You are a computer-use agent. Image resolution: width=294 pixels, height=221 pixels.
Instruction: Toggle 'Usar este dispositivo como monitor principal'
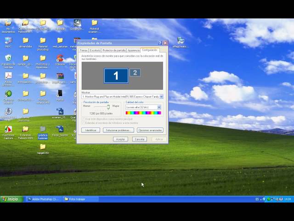coord(83,119)
